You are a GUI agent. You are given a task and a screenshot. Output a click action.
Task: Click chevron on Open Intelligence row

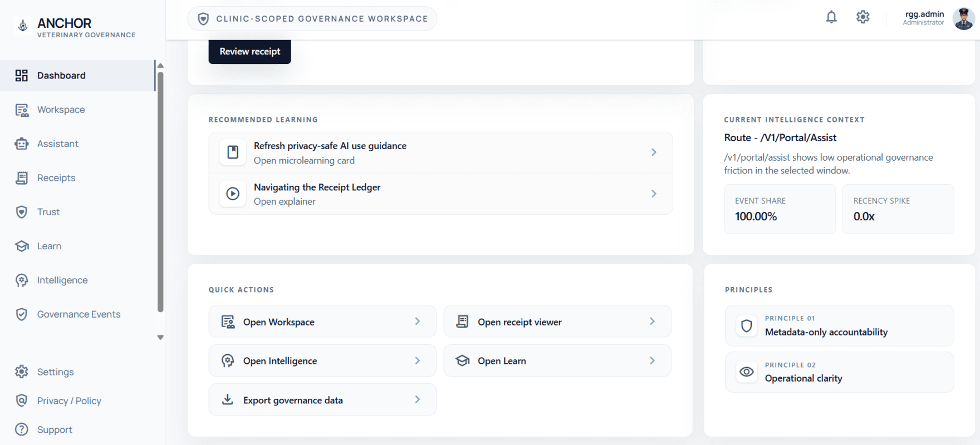[x=418, y=360]
